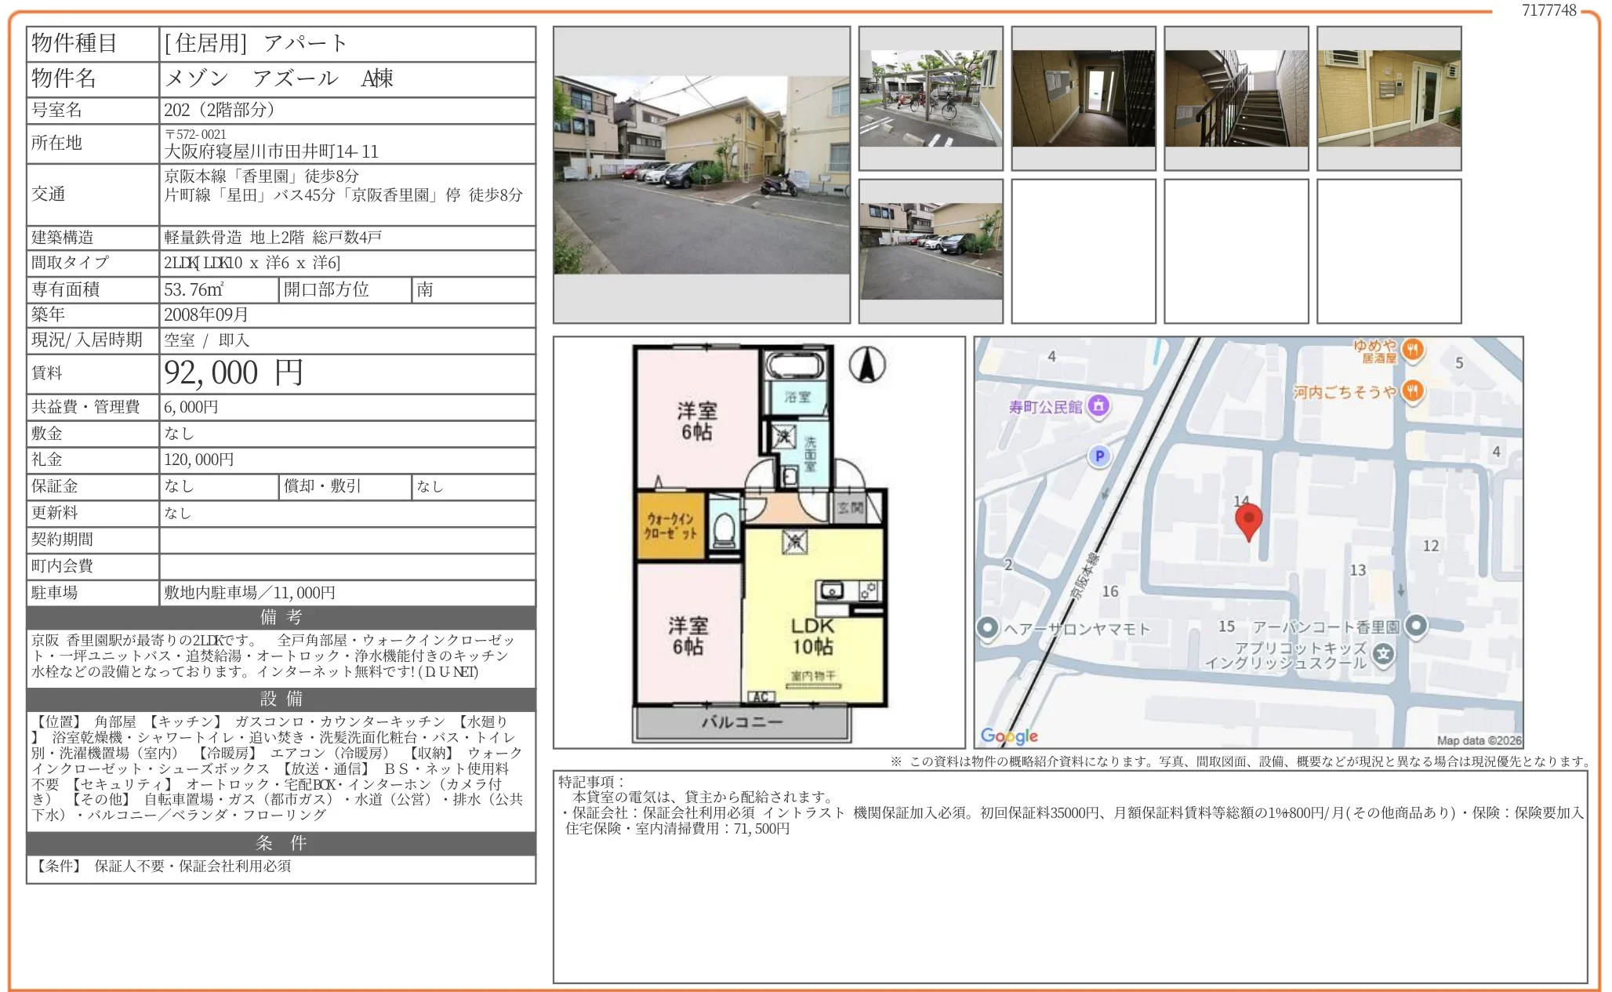The height and width of the screenshot is (992, 1612).
Task: Click the north compass arrow on floor plan
Action: click(x=867, y=365)
